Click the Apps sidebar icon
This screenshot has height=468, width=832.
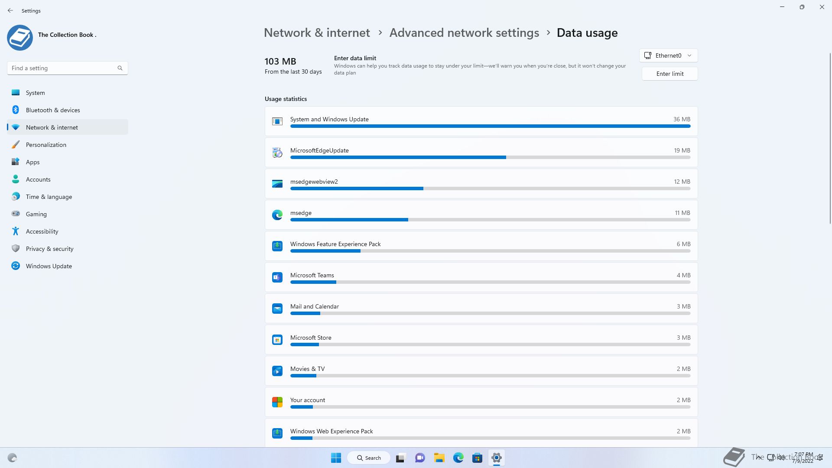pyautogui.click(x=16, y=162)
